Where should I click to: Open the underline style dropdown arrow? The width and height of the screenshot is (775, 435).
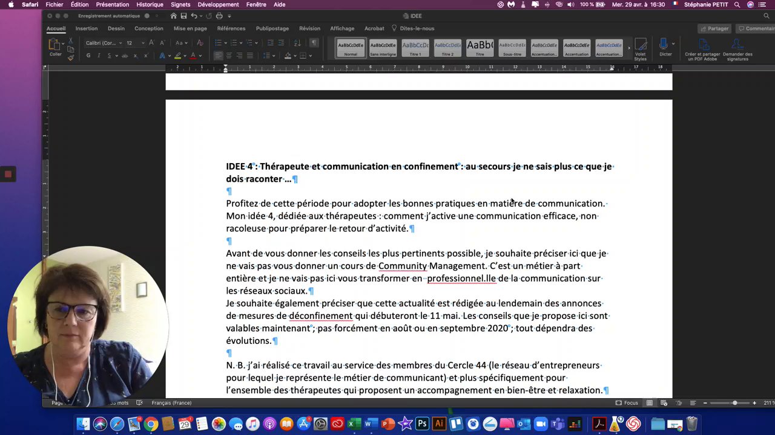(x=116, y=56)
